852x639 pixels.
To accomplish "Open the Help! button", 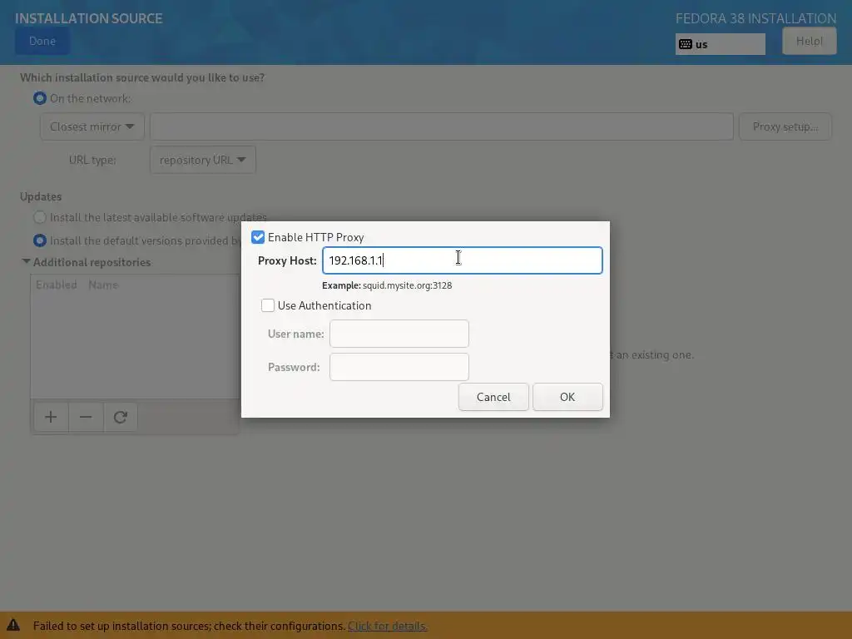I will (809, 42).
